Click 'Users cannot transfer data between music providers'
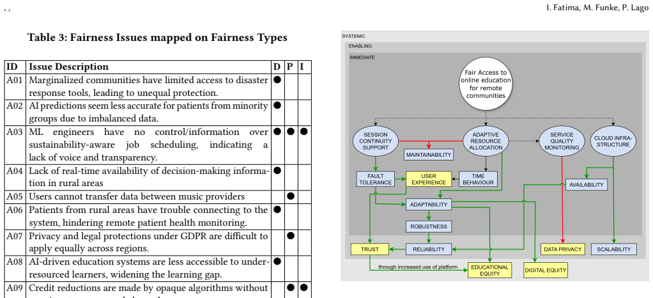This screenshot has width=653, height=298. pos(137,196)
